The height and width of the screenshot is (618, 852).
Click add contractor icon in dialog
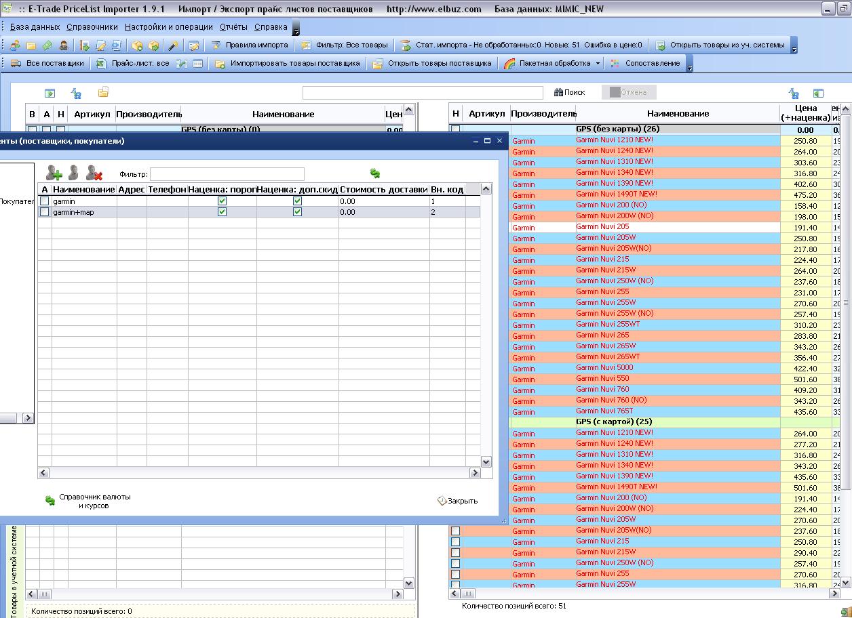(54, 173)
